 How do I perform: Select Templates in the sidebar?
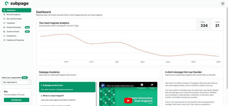(17, 23)
